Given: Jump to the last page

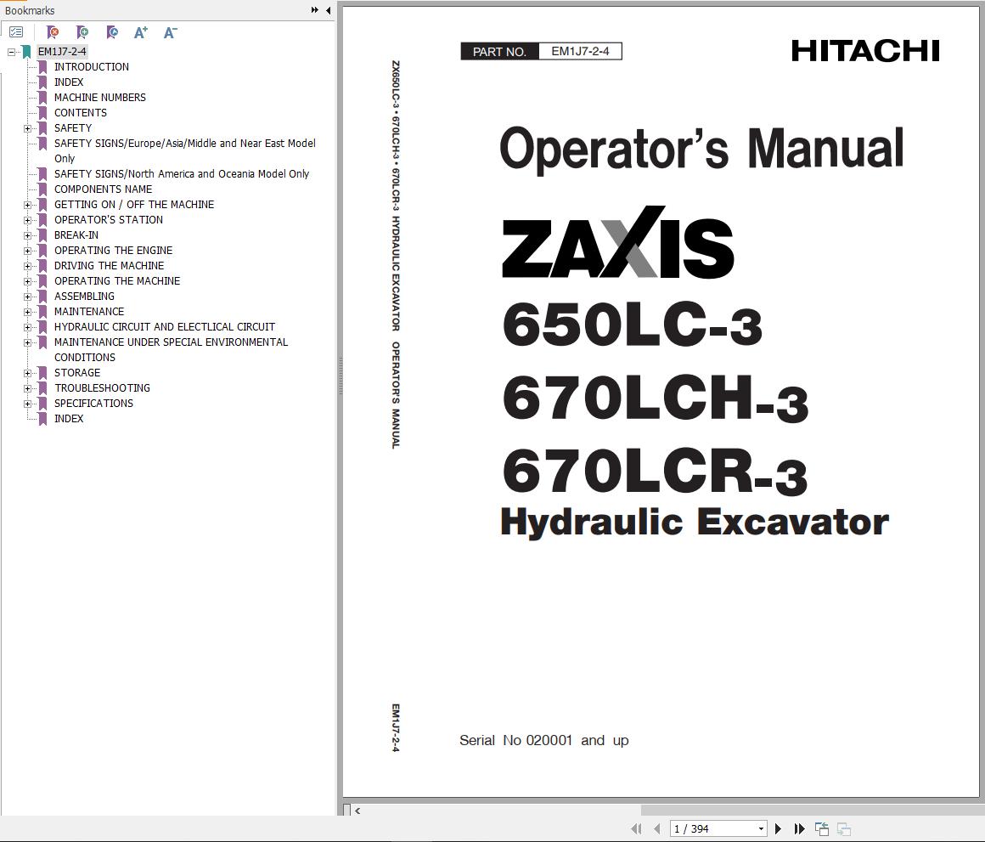Looking at the screenshot, I should 800,828.
